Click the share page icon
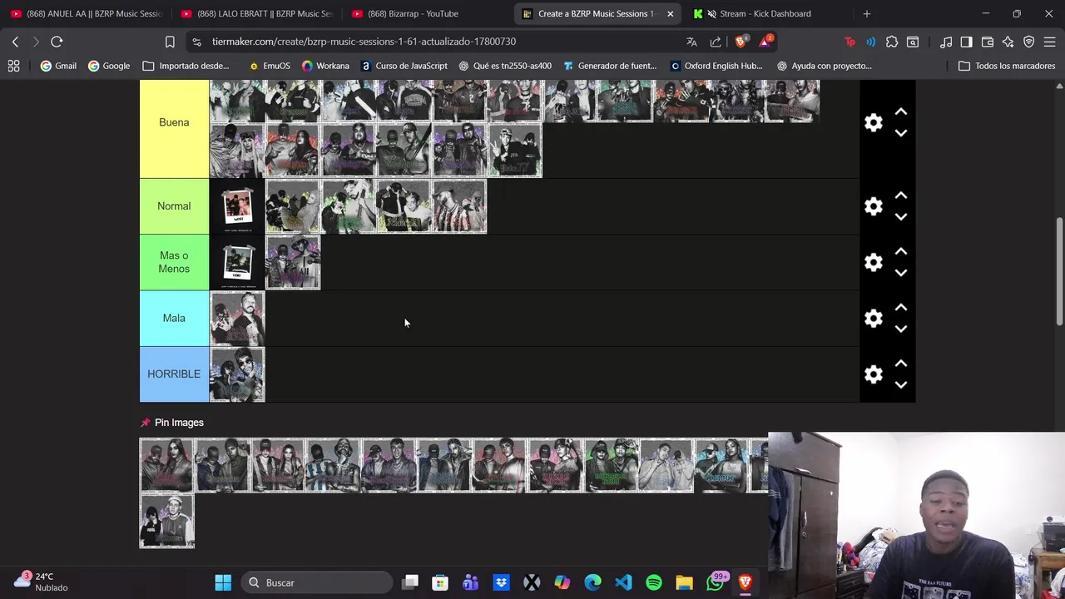 (716, 42)
